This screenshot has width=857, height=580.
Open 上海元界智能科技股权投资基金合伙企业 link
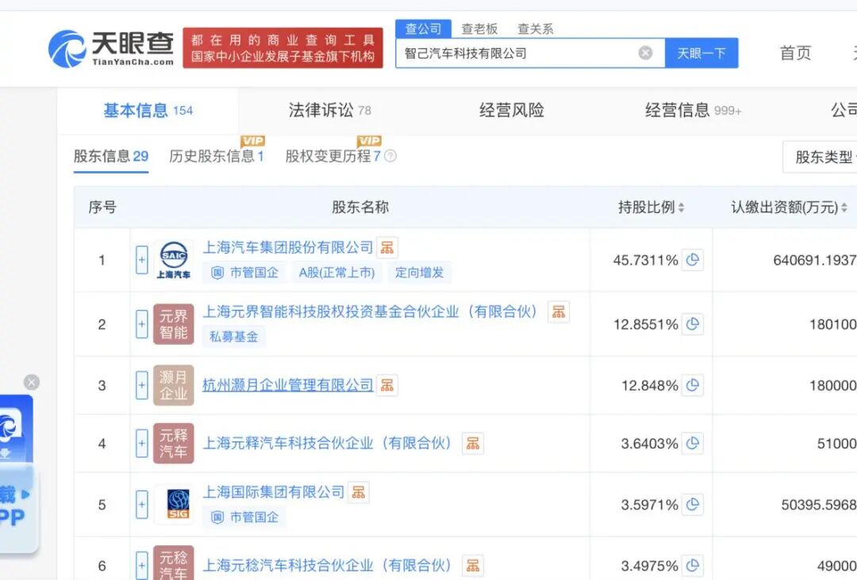370,311
